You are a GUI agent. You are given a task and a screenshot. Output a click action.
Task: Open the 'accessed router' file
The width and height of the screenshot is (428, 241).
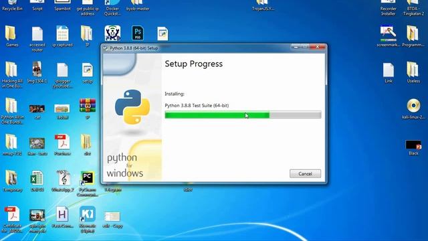pos(37,39)
